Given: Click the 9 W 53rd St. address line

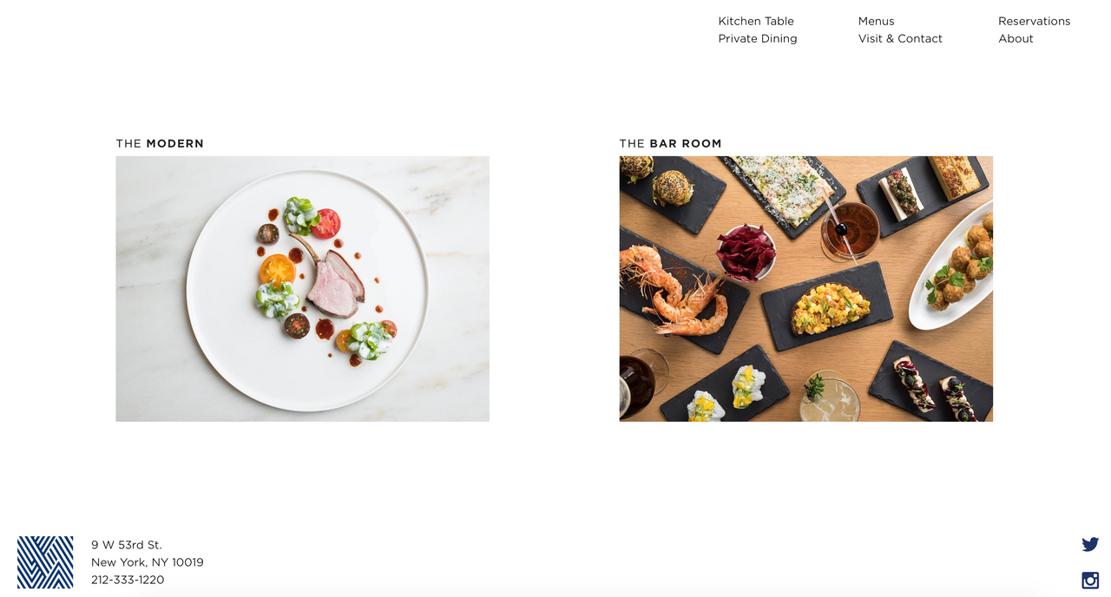Looking at the screenshot, I should tap(127, 545).
